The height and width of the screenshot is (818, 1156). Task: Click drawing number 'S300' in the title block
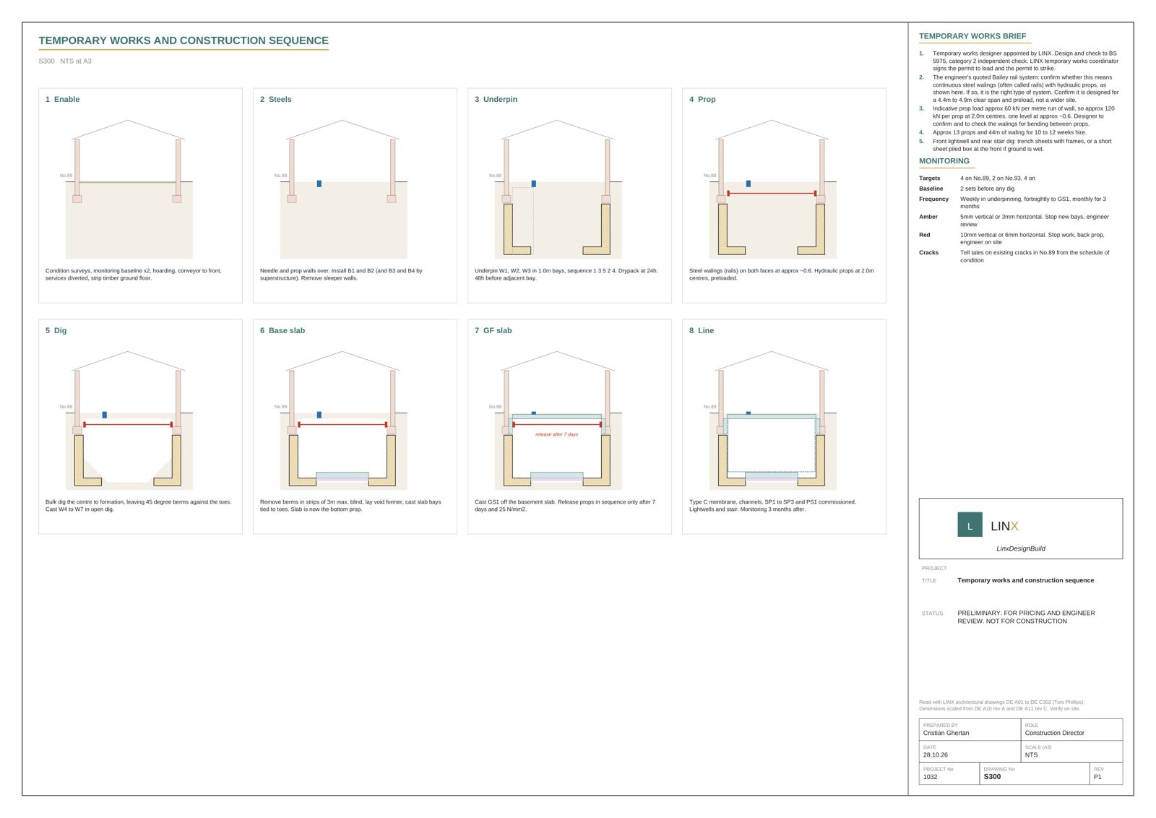(992, 777)
